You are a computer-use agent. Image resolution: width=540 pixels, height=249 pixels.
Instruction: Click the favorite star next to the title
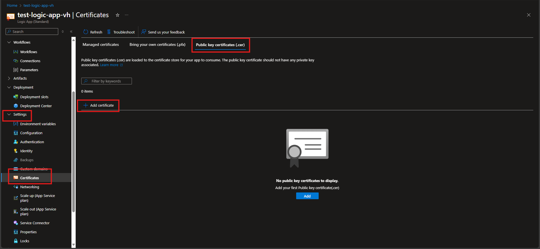coord(118,15)
